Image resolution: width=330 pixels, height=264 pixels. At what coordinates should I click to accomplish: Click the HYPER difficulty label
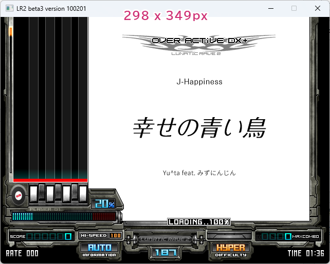pos(231,250)
